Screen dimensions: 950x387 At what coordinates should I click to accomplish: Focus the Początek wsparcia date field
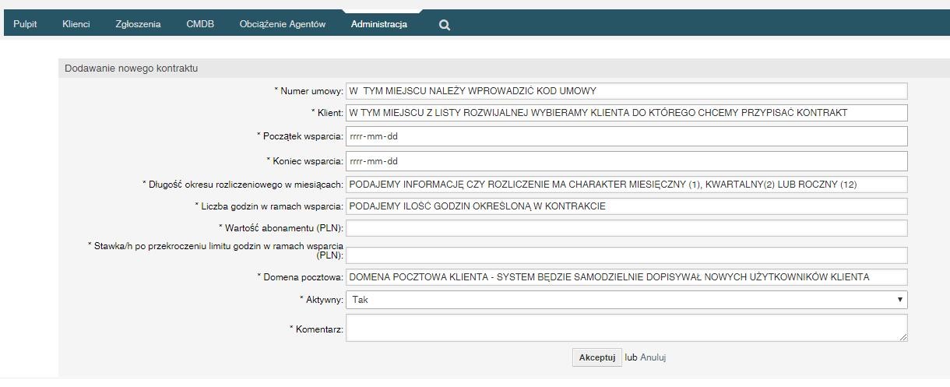coord(626,136)
